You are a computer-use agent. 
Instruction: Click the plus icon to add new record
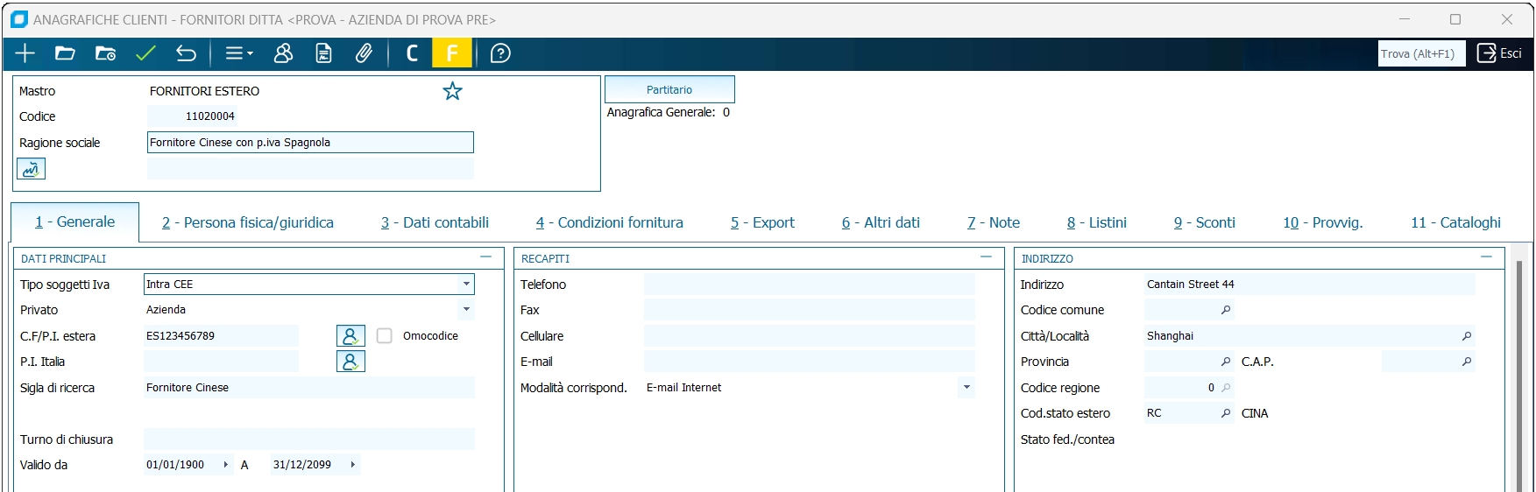[x=25, y=53]
